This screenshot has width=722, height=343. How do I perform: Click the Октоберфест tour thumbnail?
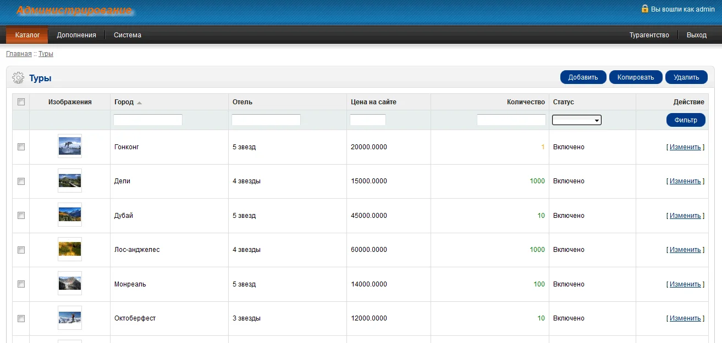70,318
